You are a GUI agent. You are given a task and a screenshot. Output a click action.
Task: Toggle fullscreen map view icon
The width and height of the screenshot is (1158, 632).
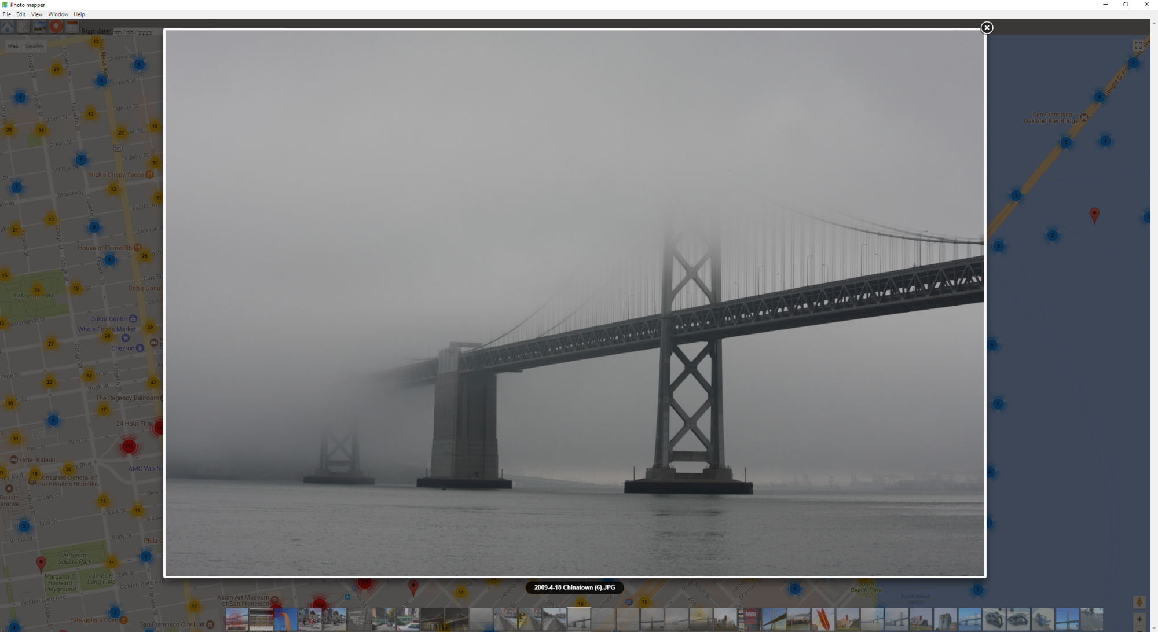click(x=1138, y=46)
